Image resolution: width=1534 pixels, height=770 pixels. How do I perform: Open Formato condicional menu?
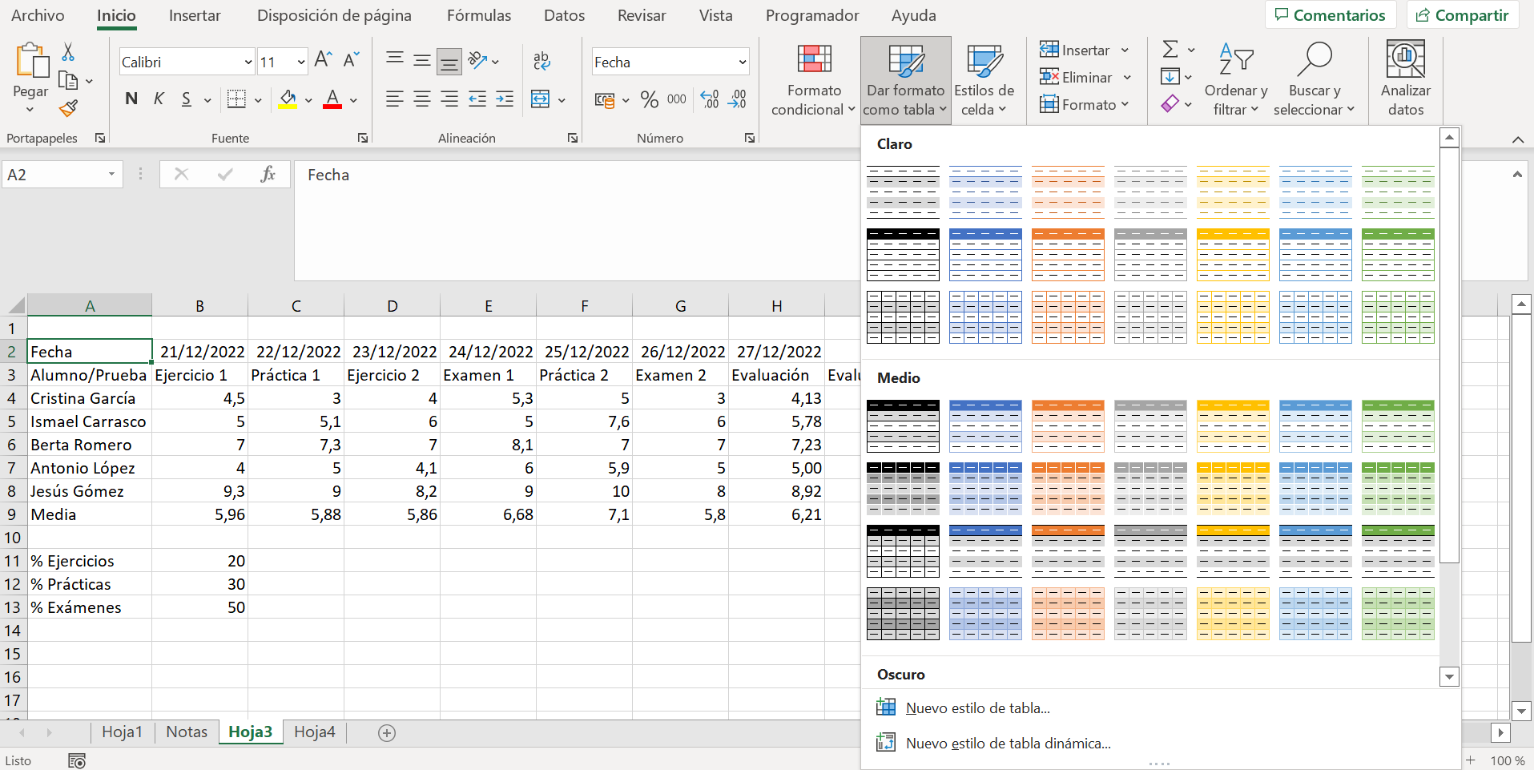pyautogui.click(x=813, y=79)
